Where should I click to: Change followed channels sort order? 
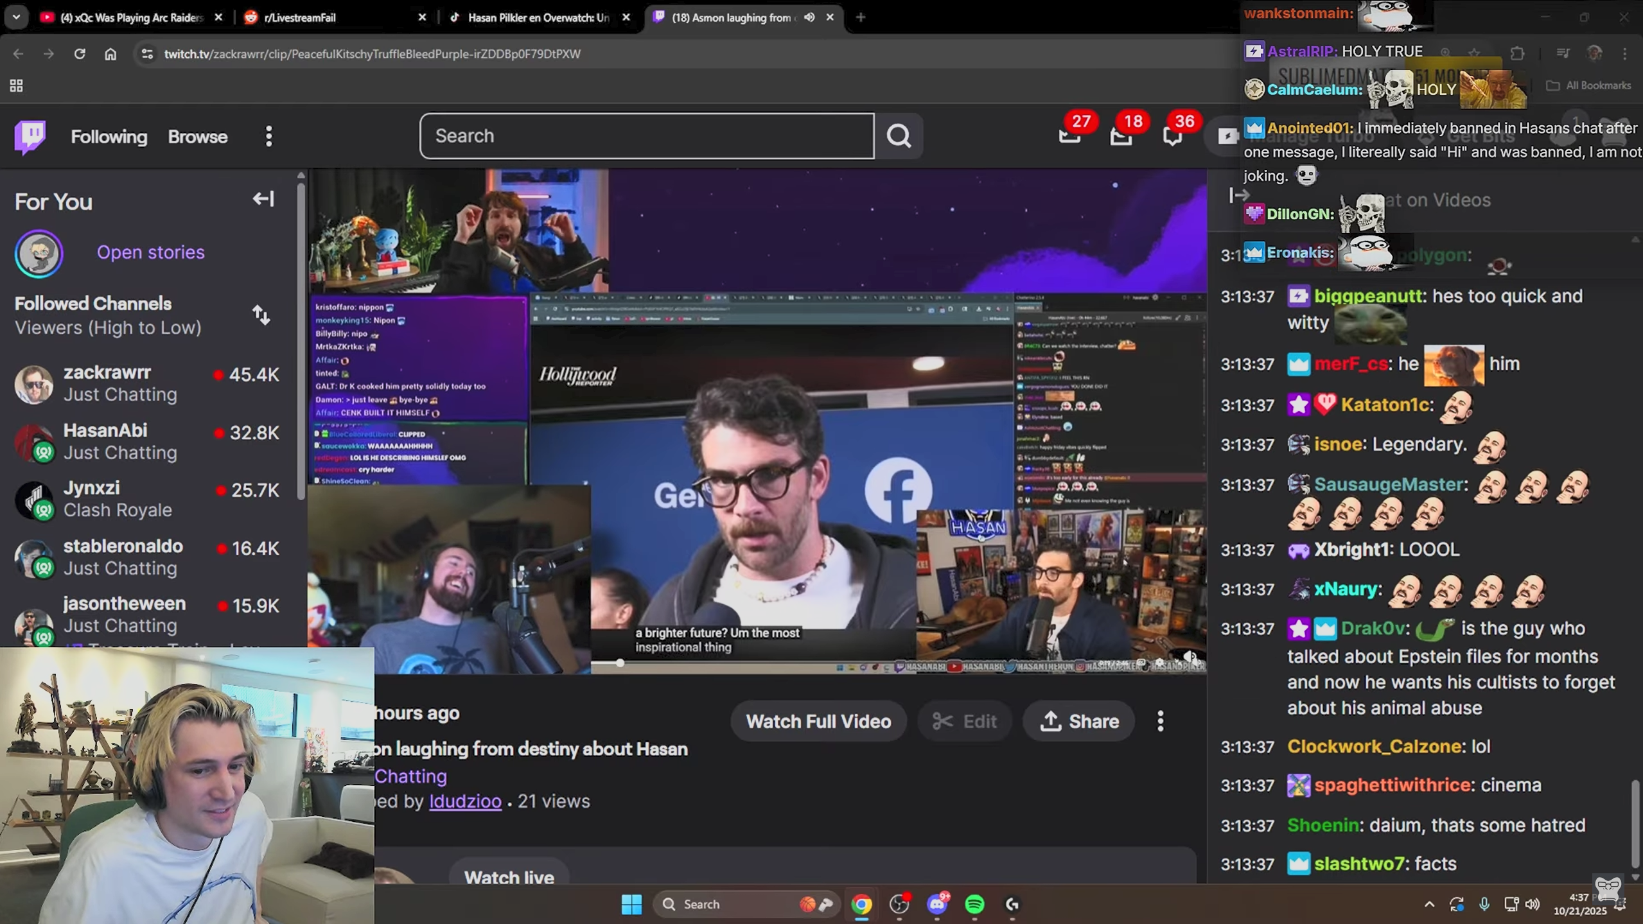(x=261, y=315)
